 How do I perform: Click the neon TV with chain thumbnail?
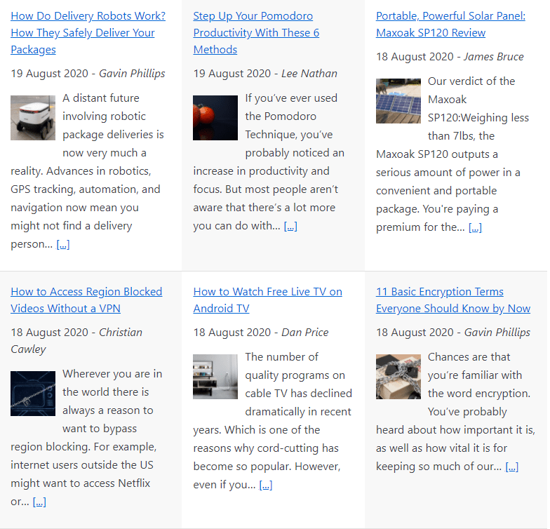pyautogui.click(x=33, y=394)
